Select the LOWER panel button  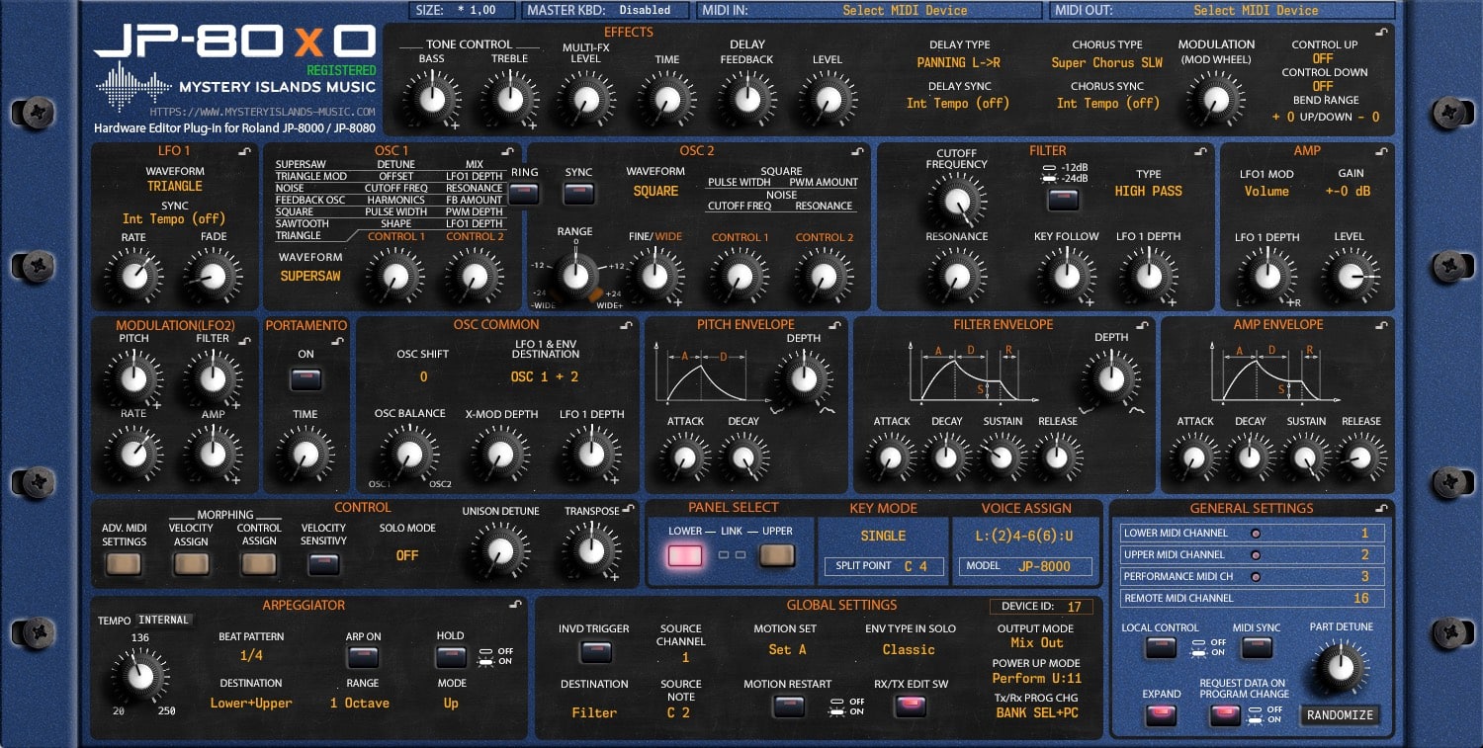point(685,556)
